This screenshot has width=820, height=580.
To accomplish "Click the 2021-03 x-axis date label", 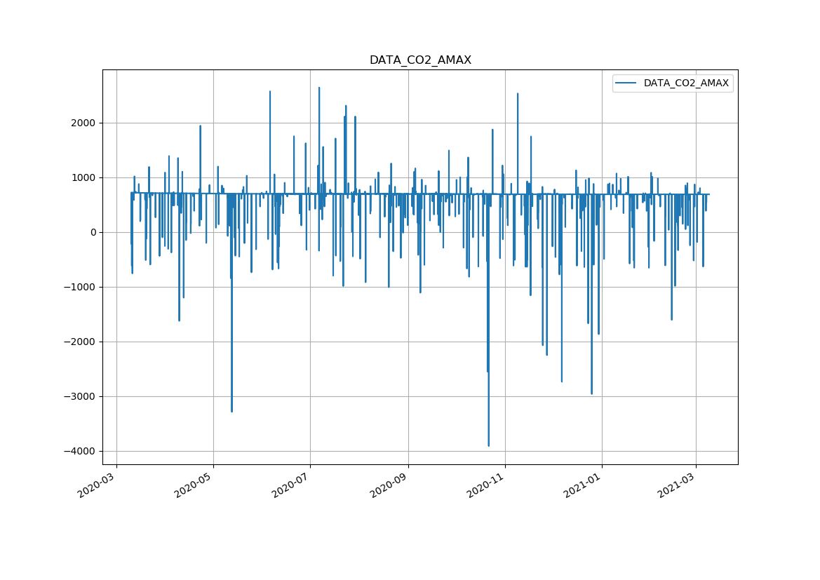I will [x=676, y=486].
